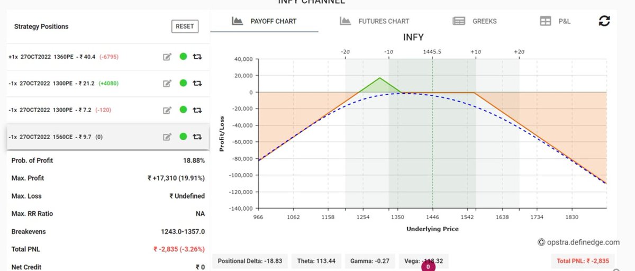This screenshot has width=635, height=271.
Task: Click the Strategy Positions heading
Action: point(41,26)
